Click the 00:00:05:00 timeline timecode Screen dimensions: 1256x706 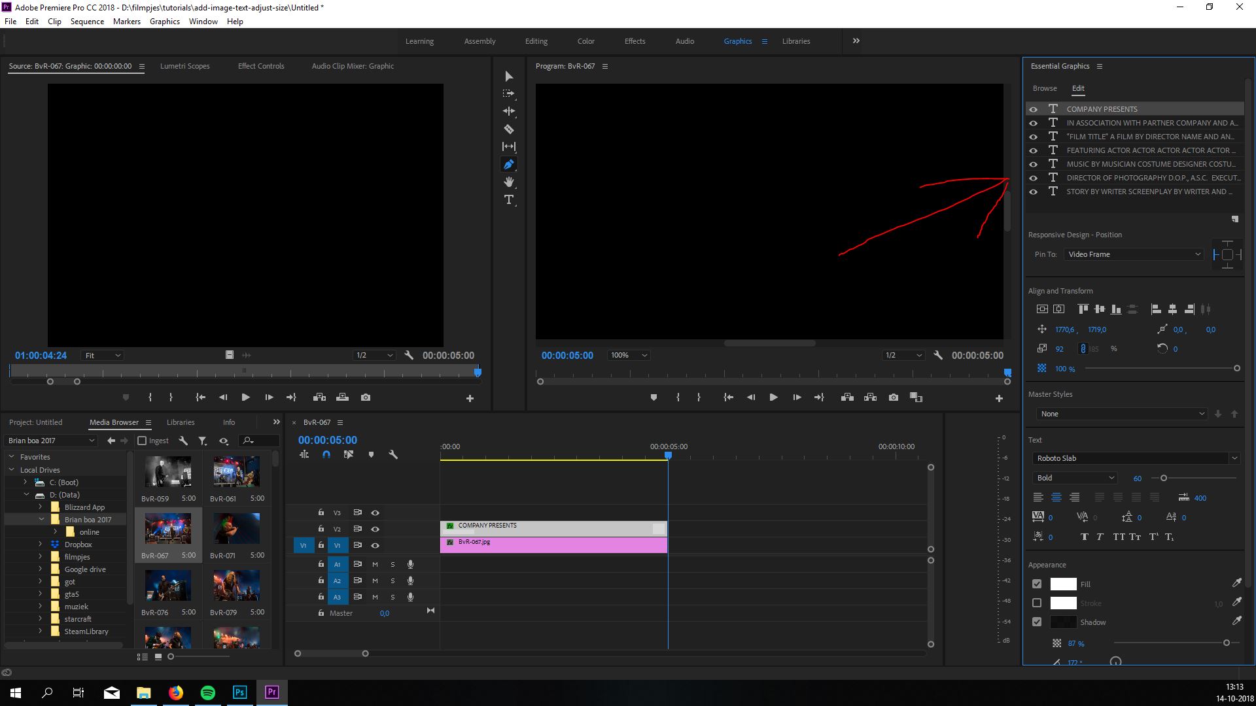pos(328,440)
